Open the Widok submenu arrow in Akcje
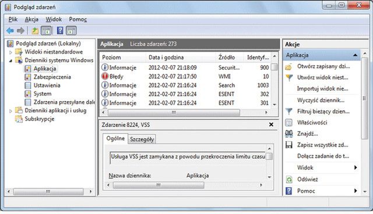 pos(356,167)
